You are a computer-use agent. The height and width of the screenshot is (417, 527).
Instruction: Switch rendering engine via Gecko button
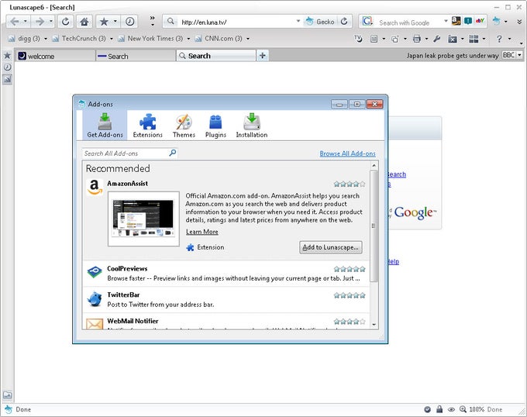point(319,22)
